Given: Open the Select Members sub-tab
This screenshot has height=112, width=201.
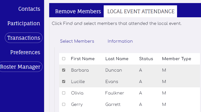Looking at the screenshot, I should click(77, 41).
